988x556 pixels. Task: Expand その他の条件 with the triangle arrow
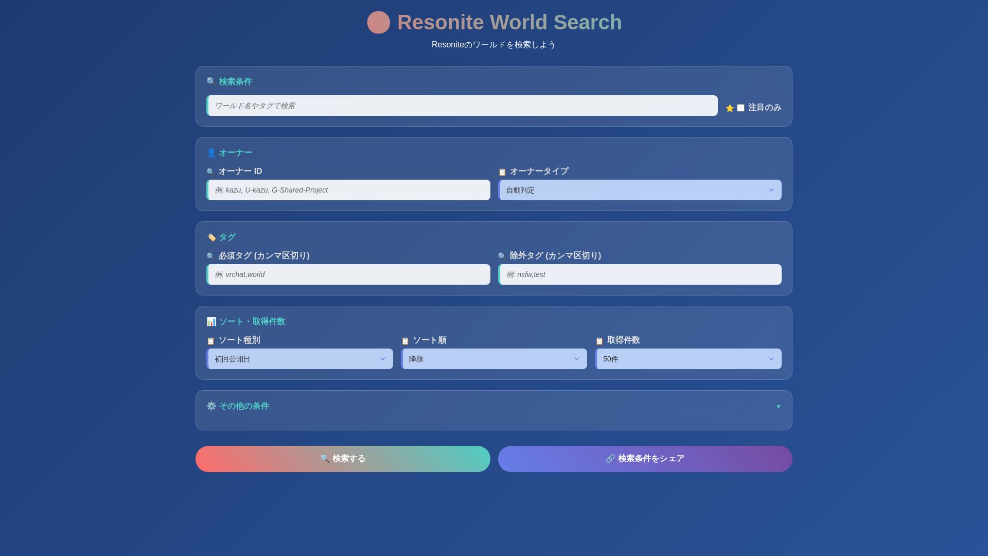(778, 407)
